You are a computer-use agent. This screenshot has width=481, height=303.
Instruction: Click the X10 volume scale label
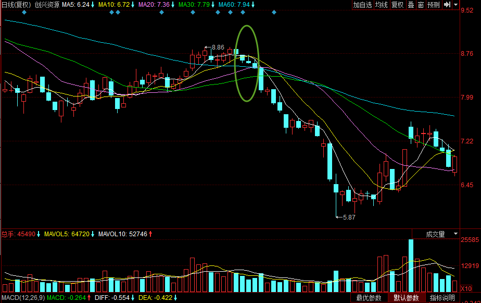click(466, 289)
